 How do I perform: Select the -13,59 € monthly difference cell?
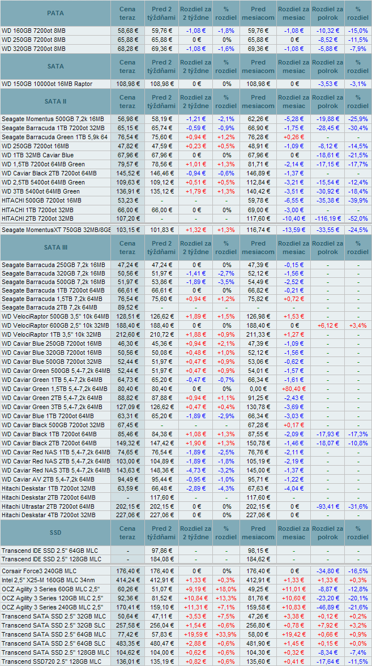[293, 230]
